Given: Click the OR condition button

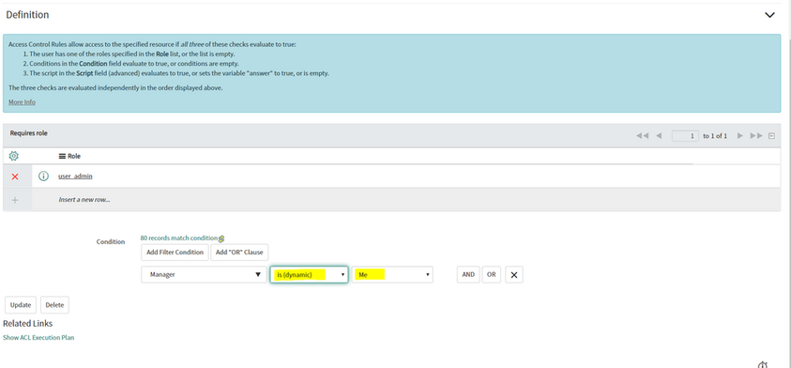Looking at the screenshot, I should tap(492, 275).
